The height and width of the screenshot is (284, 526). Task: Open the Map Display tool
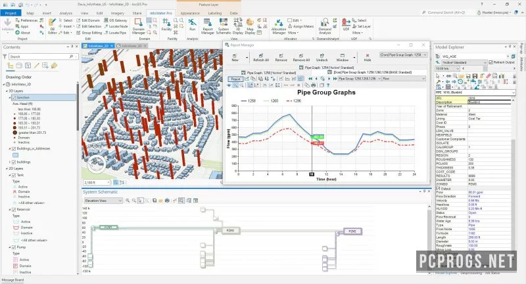click(x=250, y=26)
